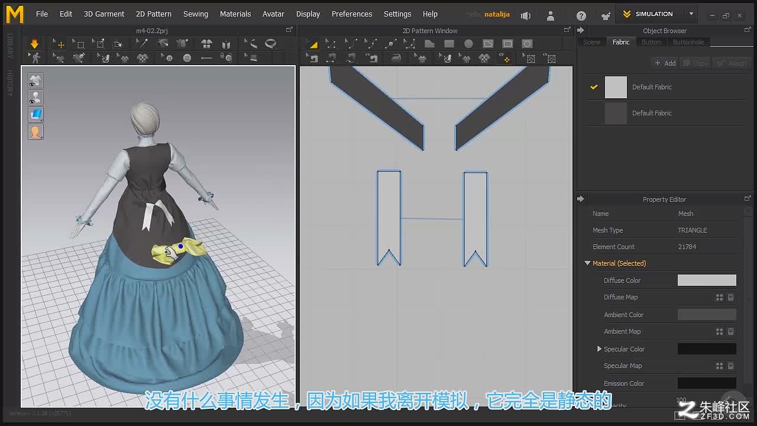Select the Rectangle pattern tool

click(449, 44)
